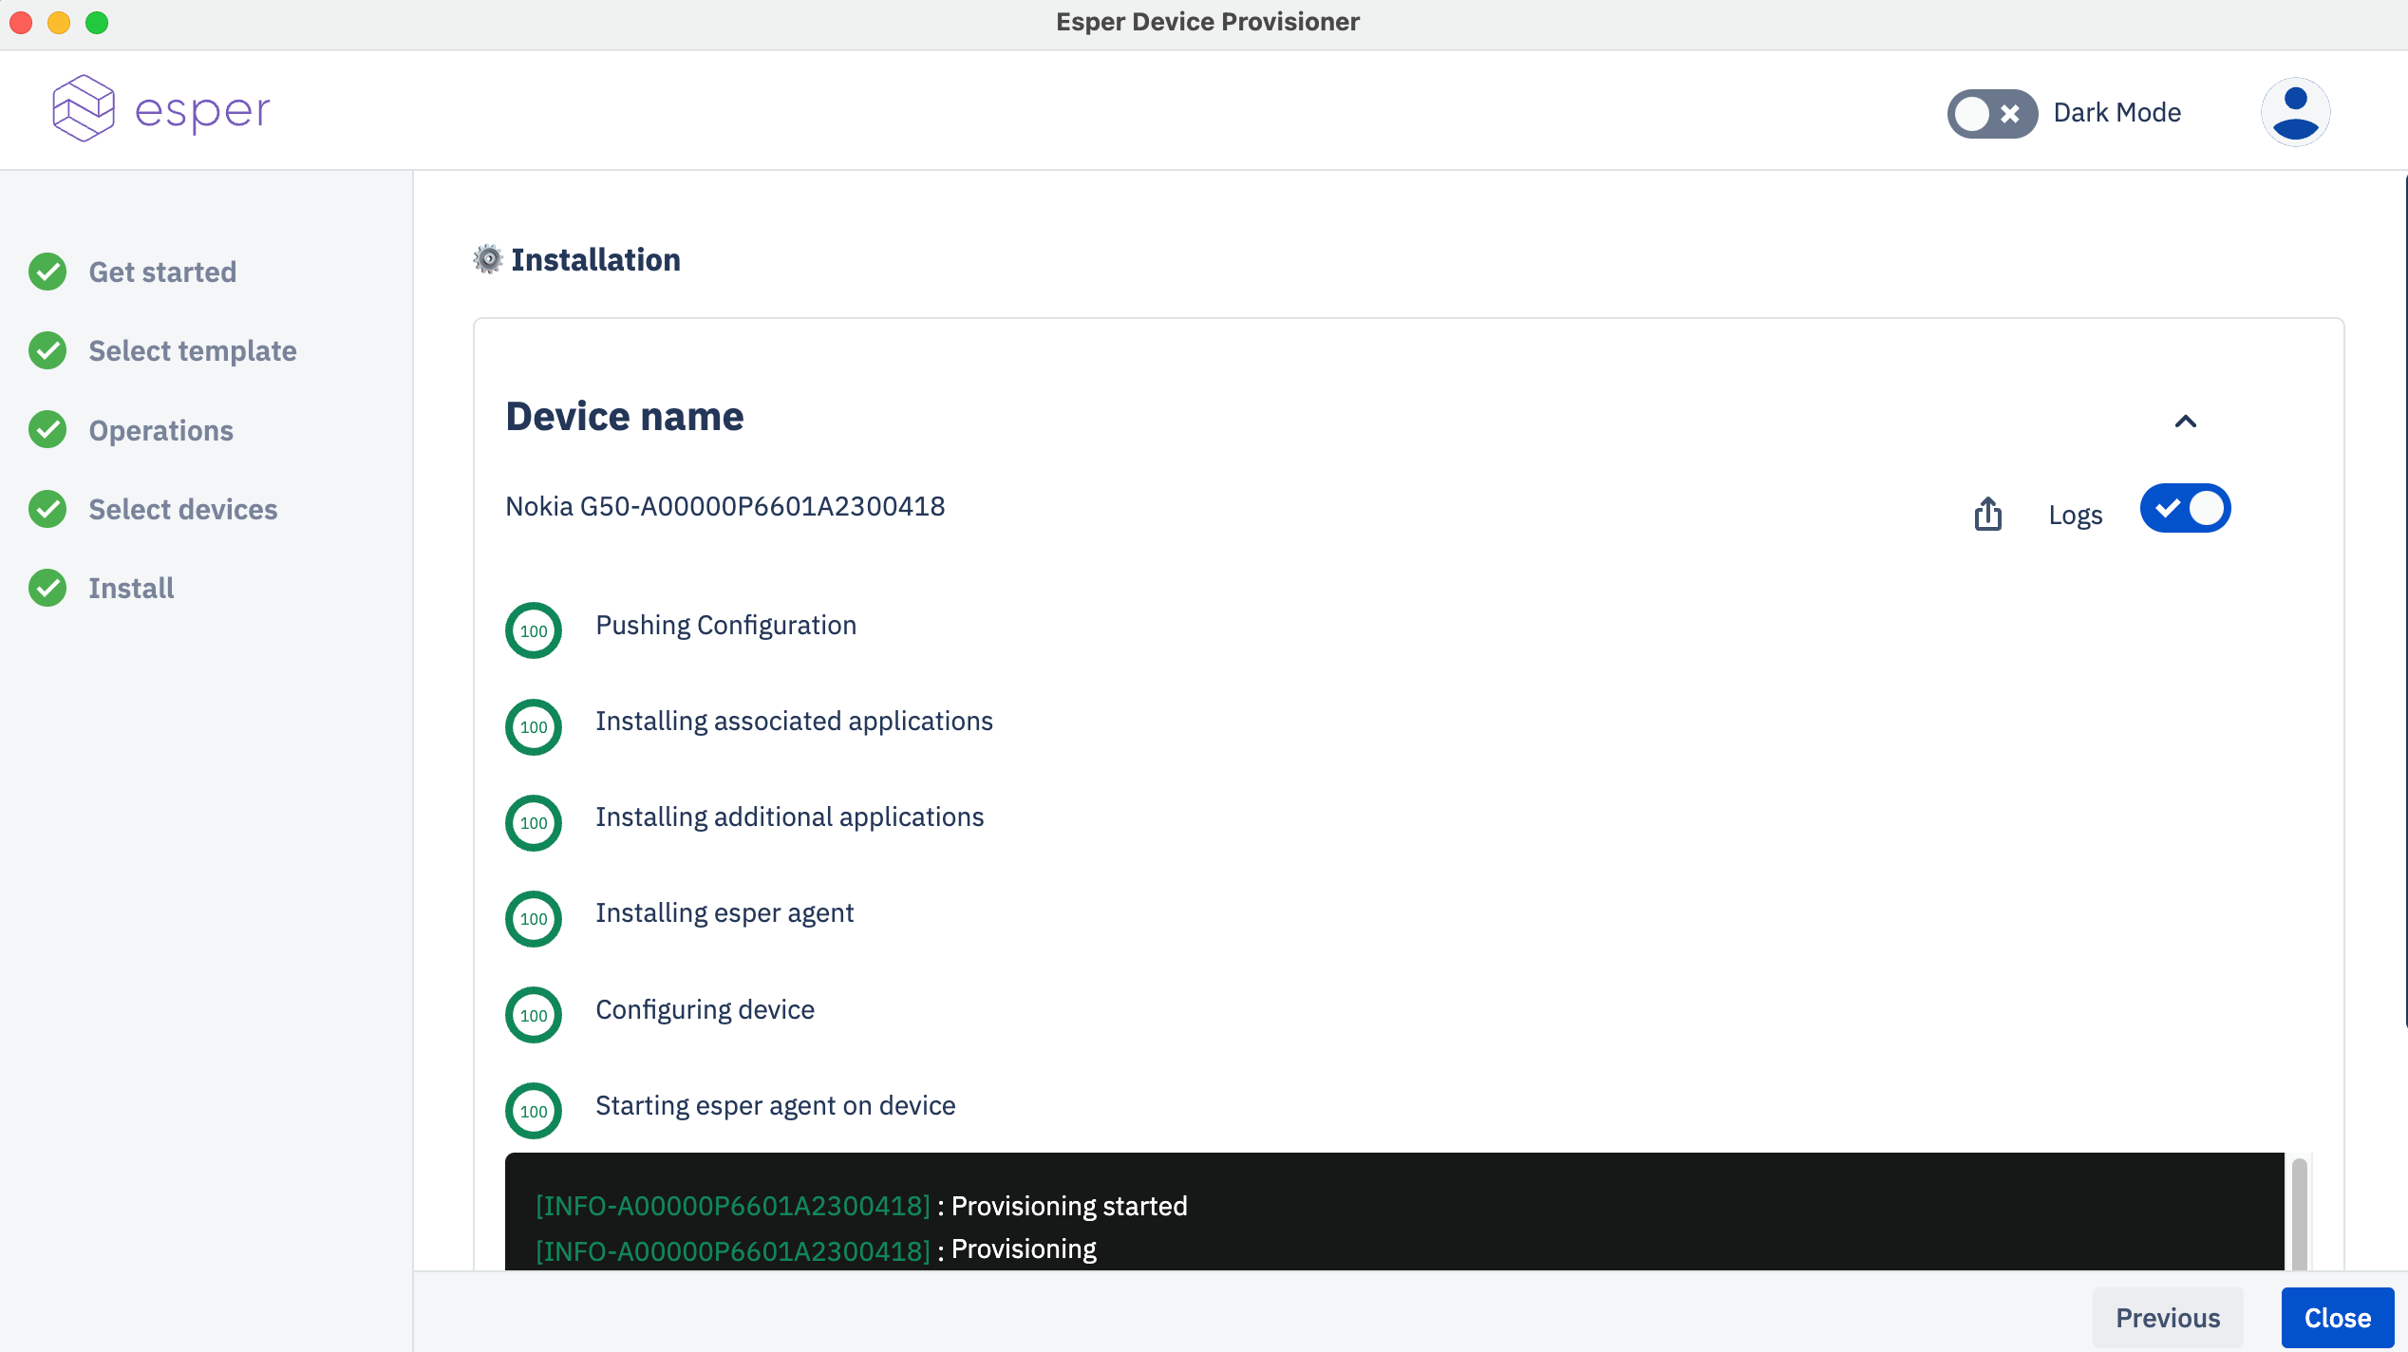Click the blue Close button
Image resolution: width=2408 pixels, height=1352 pixels.
click(2338, 1318)
